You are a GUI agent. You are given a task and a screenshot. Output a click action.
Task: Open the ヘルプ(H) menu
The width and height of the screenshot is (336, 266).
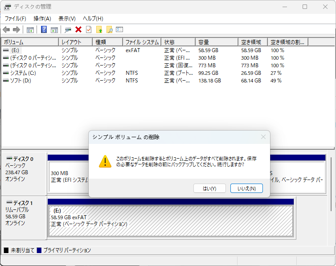click(93, 19)
